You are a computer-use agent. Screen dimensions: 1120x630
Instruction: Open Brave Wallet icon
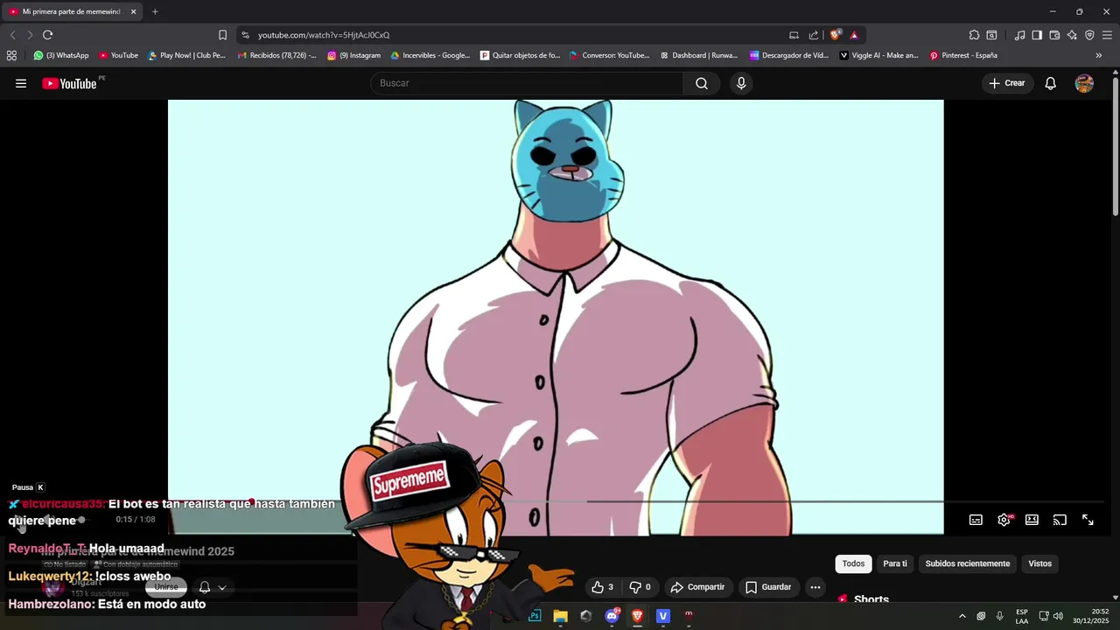point(1054,35)
